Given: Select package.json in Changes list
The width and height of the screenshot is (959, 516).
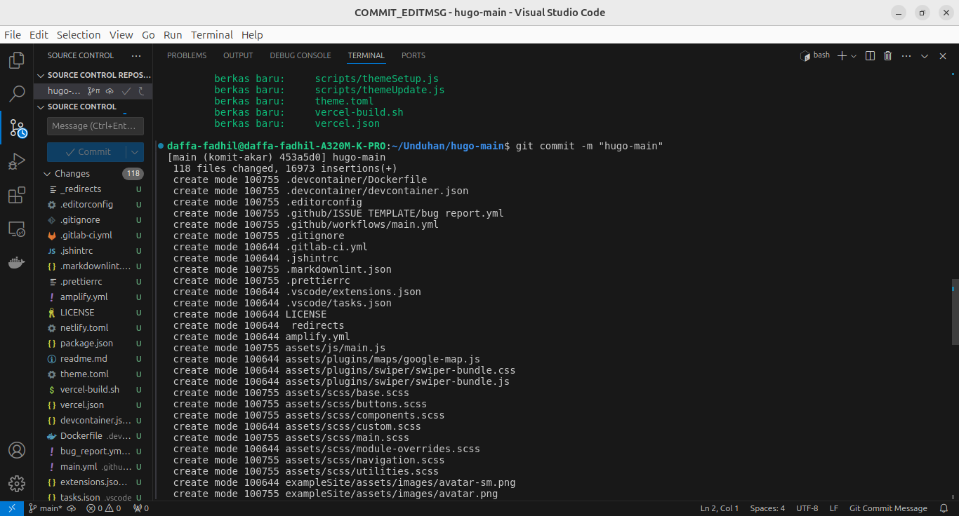Looking at the screenshot, I should pos(93,343).
